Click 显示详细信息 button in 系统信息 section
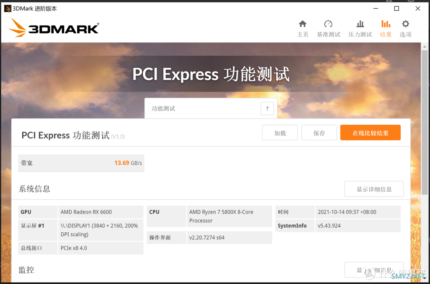 [374, 189]
